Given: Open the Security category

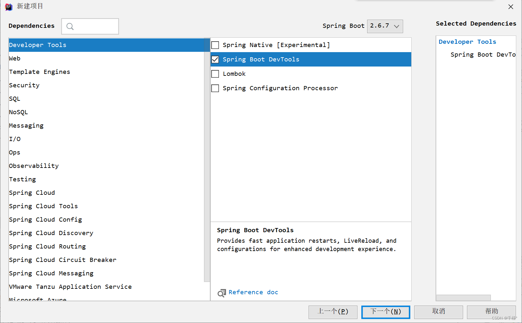Looking at the screenshot, I should [106, 85].
